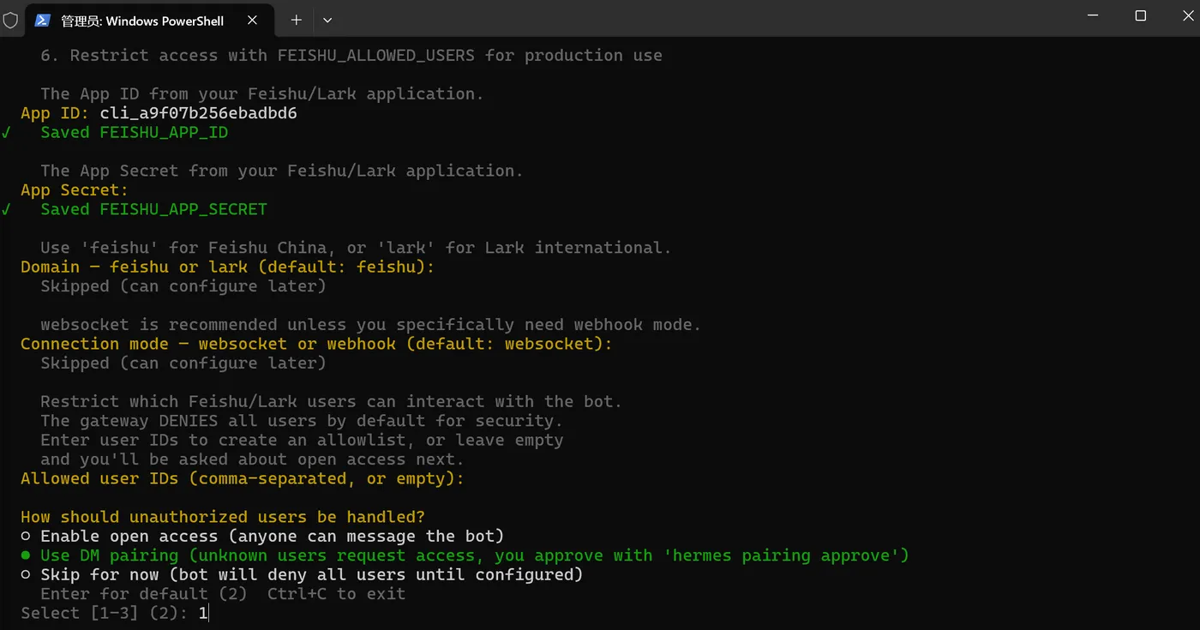1200x630 pixels.
Task: Click the admin shield icon in title bar
Action: (10, 20)
